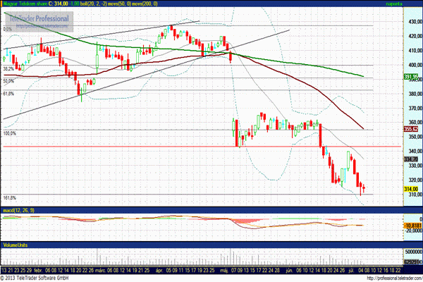Click the VolumeUnits panel header
Screen dimensions: 423x282
[x=14, y=245]
